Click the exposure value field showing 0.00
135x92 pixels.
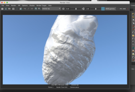[67, 9]
